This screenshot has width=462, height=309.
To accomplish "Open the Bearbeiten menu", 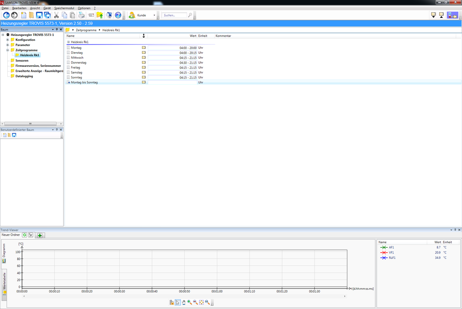I will [x=19, y=8].
